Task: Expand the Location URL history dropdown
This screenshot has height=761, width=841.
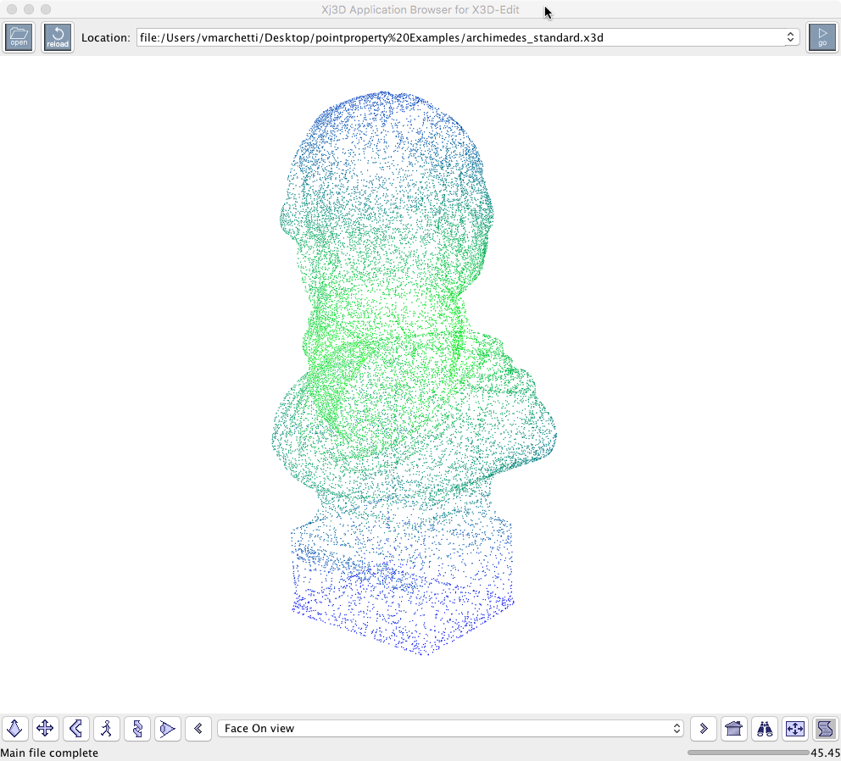Action: point(791,37)
